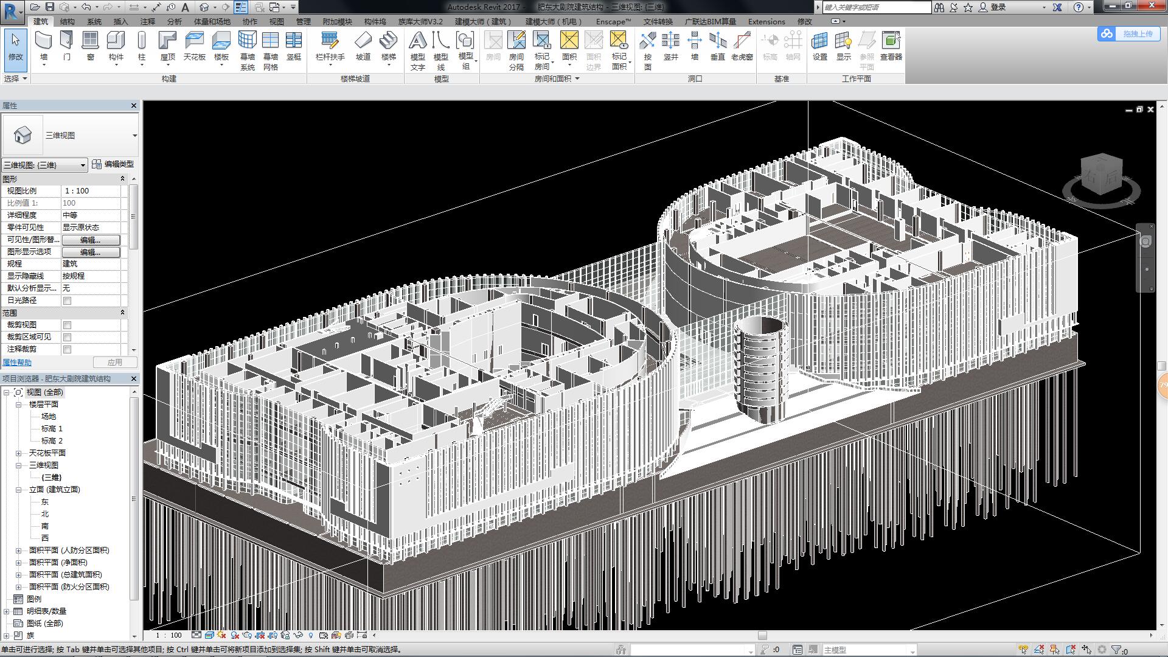Select the Dormer opening (老虎窗) tool
This screenshot has width=1168, height=657.
pyautogui.click(x=742, y=47)
